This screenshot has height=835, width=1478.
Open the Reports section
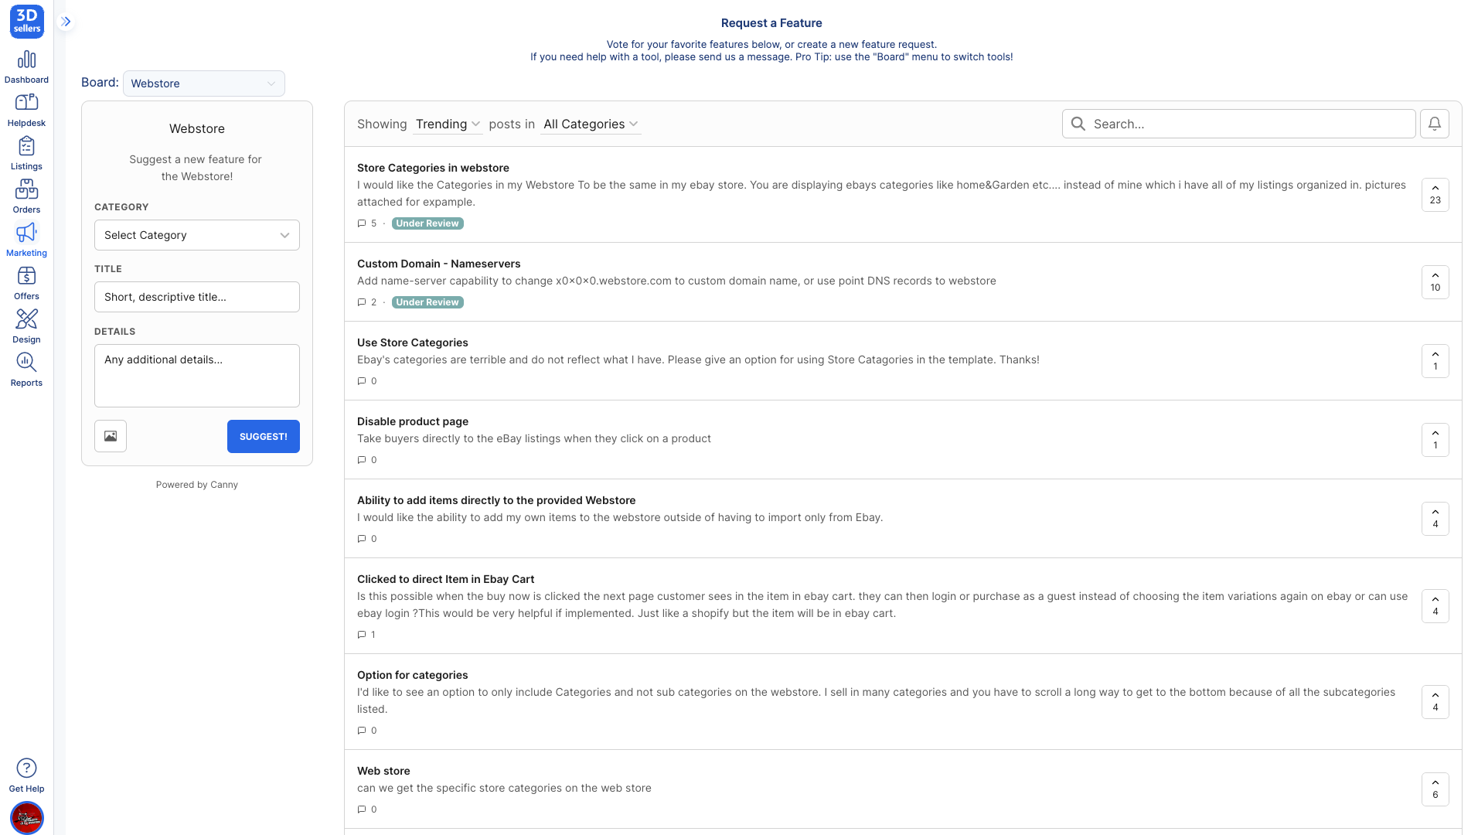(x=26, y=369)
